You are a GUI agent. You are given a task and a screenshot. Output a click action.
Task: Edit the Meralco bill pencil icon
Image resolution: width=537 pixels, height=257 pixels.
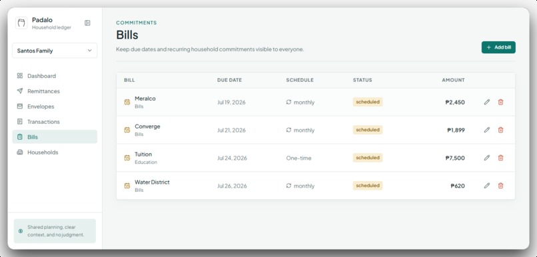(486, 102)
